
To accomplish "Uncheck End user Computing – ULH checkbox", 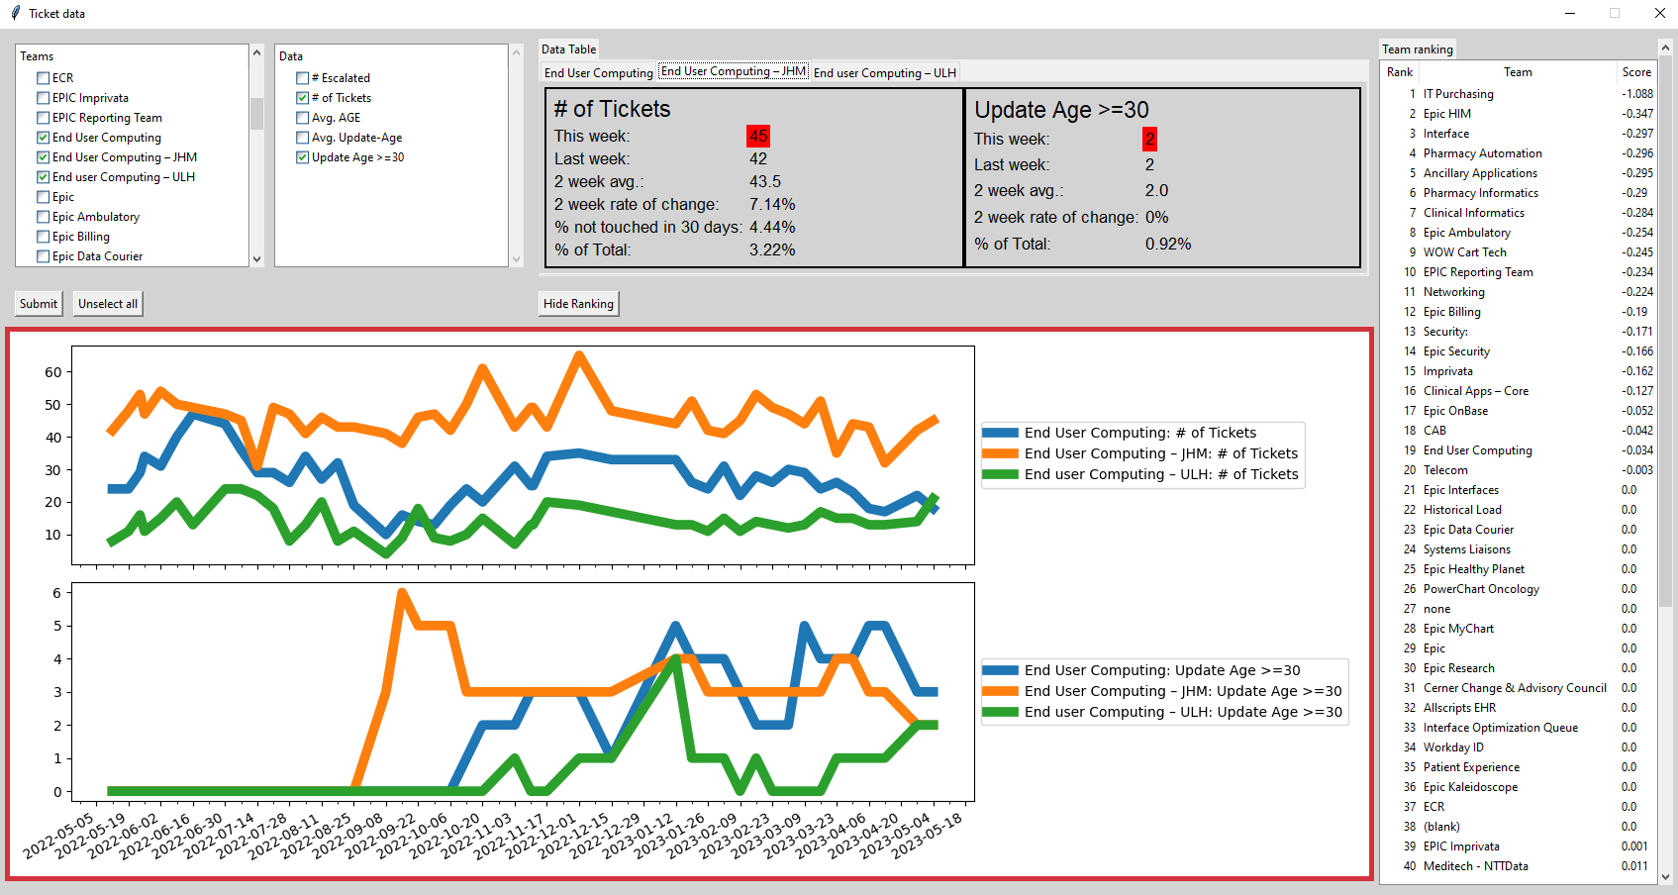I will [x=43, y=177].
